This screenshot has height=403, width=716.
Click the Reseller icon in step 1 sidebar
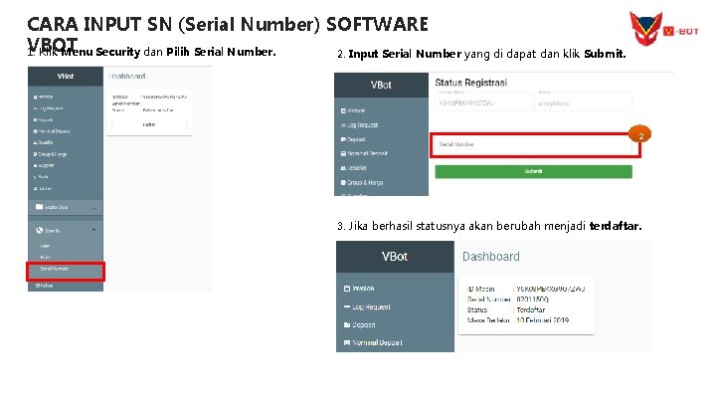coord(35,142)
